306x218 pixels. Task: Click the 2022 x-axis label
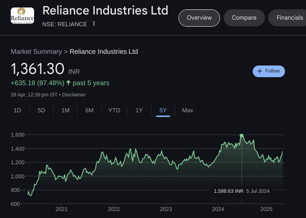coord(114,209)
